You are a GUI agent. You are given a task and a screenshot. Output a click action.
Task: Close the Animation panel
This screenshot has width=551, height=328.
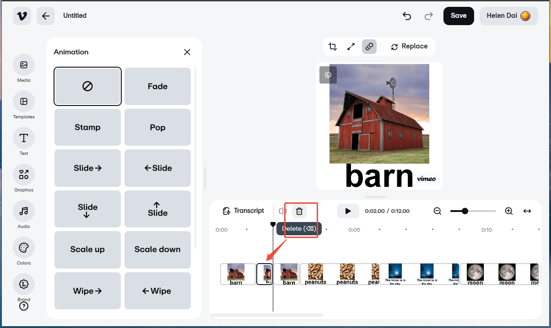point(187,52)
